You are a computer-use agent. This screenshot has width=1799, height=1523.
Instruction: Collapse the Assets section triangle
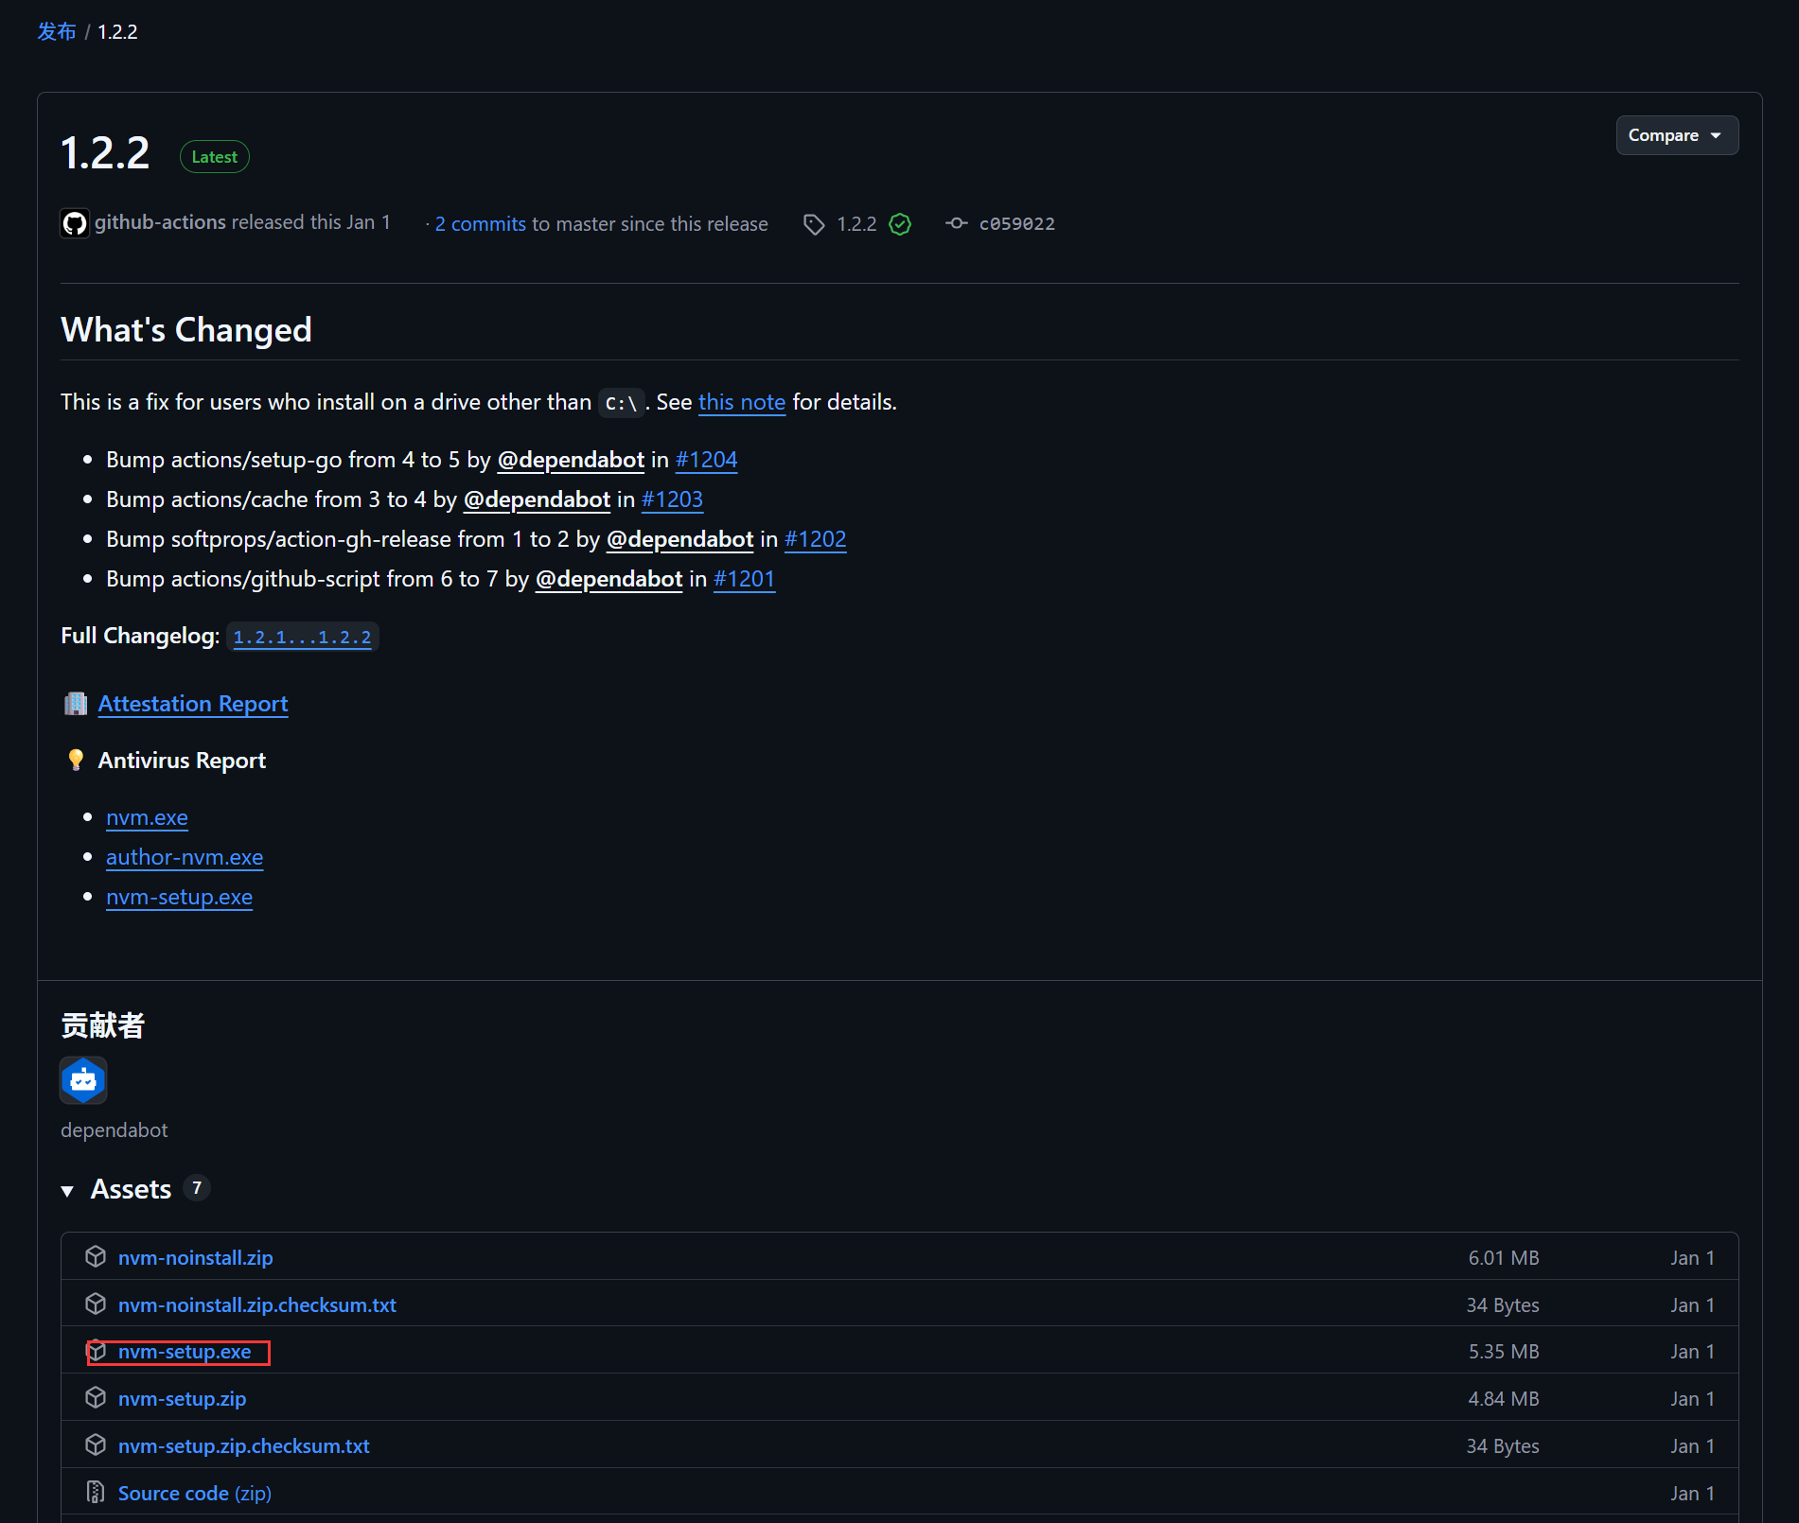pyautogui.click(x=67, y=1190)
